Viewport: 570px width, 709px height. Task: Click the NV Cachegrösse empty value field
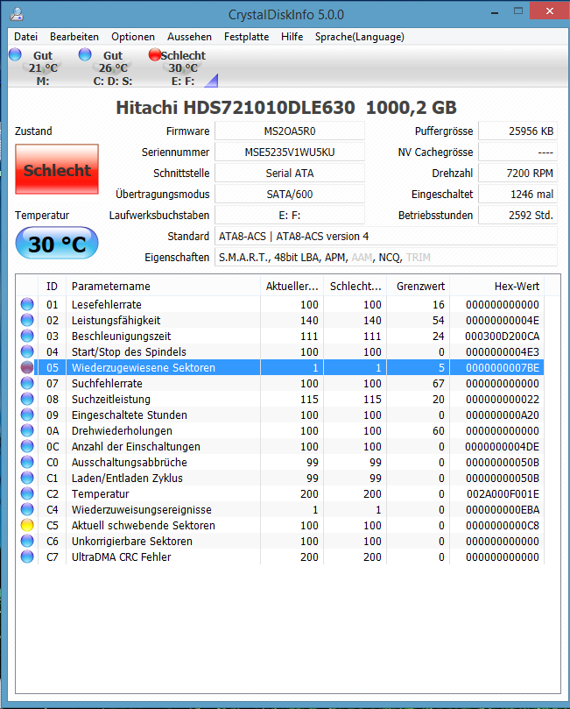[517, 152]
